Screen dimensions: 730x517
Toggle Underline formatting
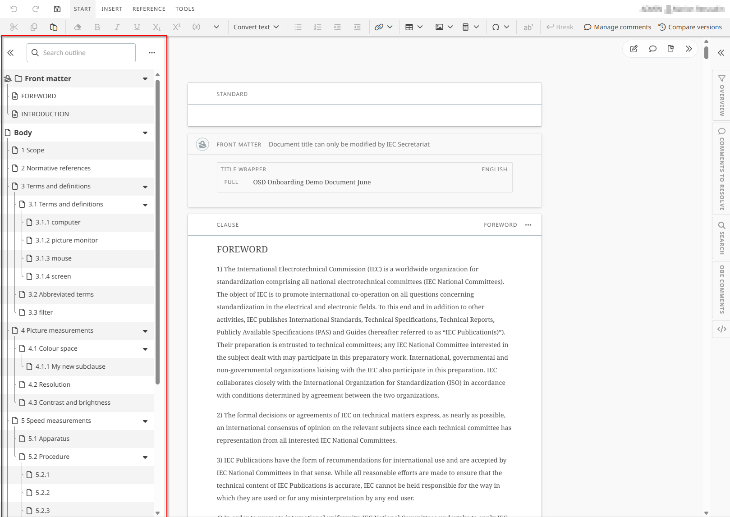(x=137, y=27)
